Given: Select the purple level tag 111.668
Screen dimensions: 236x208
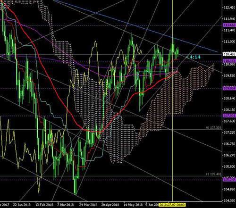Looking at the screenshot, I should click(229, 25).
